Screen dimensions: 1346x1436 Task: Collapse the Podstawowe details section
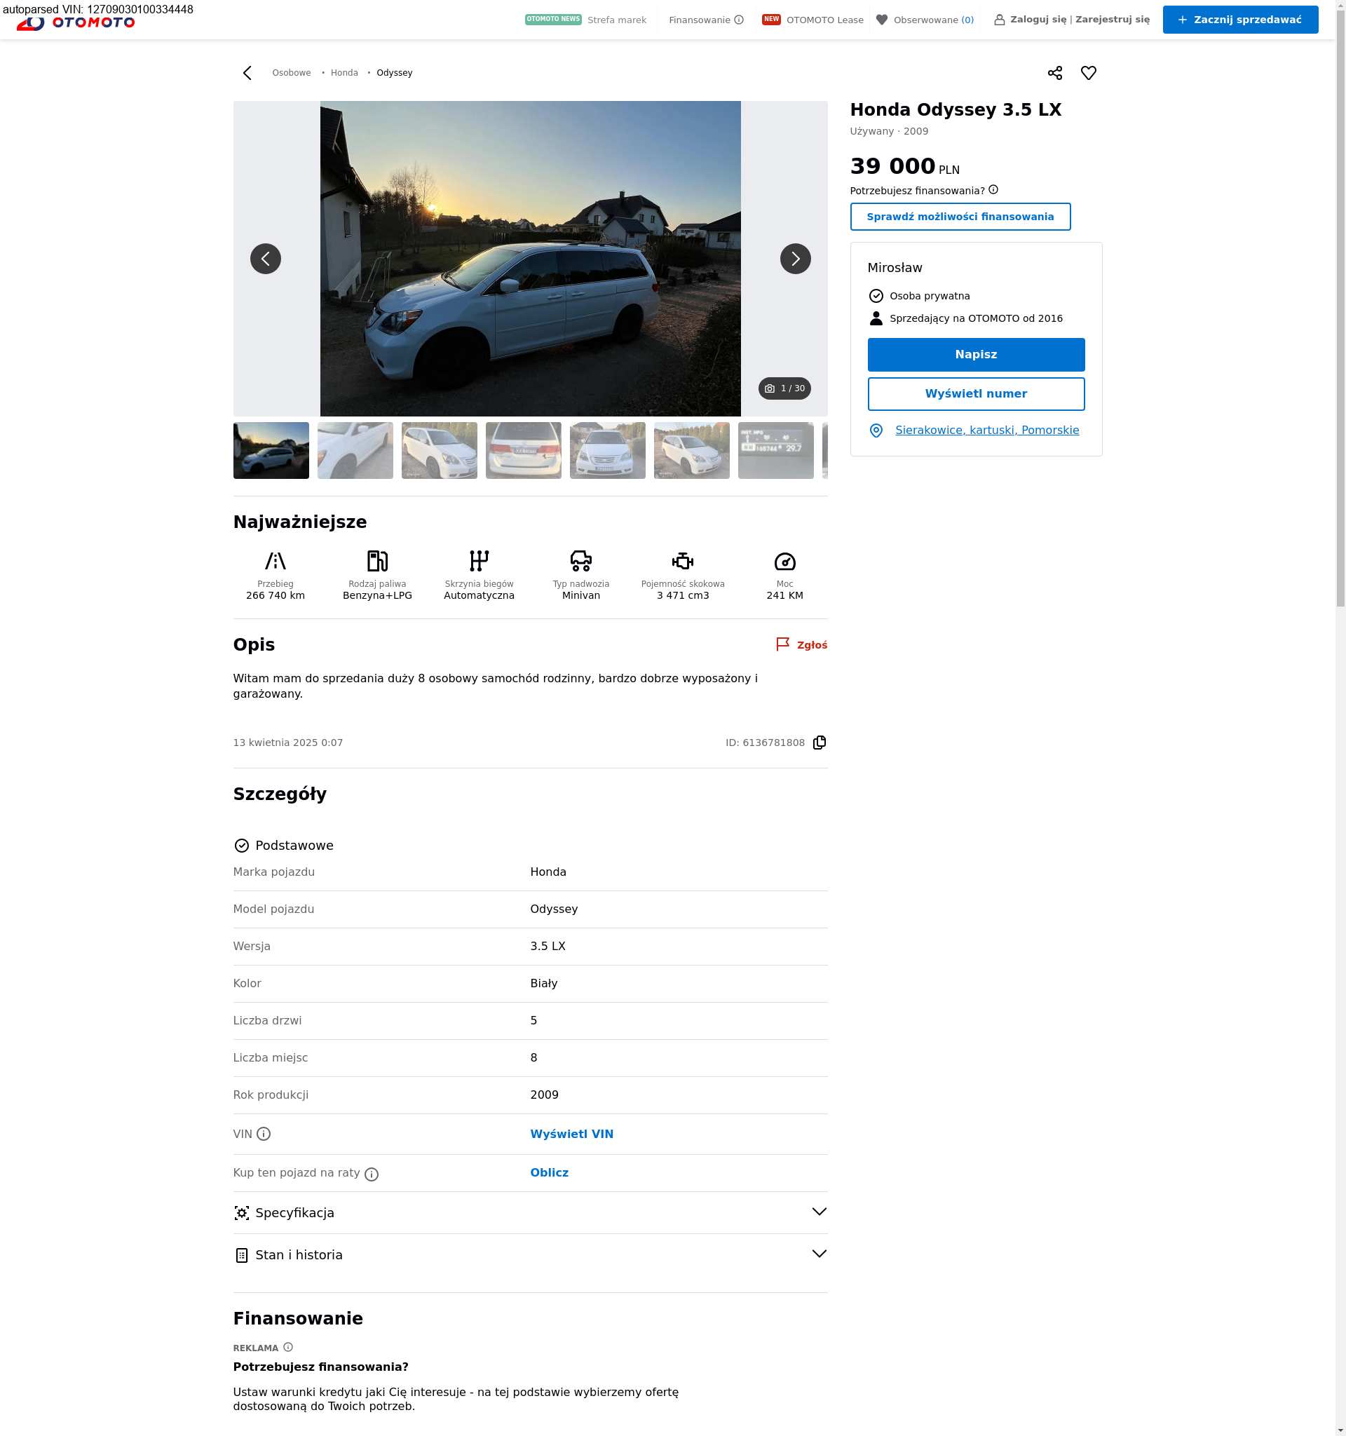294,846
